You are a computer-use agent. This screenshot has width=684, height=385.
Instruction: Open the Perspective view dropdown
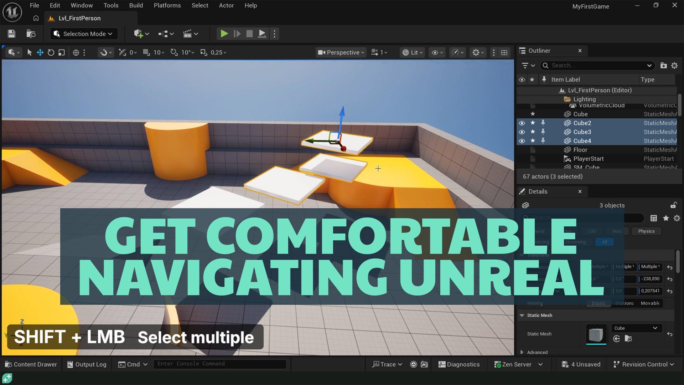click(341, 52)
